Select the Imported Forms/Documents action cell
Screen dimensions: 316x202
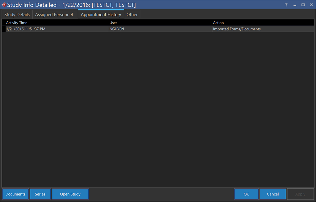coord(237,29)
